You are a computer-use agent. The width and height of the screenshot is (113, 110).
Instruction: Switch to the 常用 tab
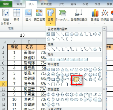[19, 4]
